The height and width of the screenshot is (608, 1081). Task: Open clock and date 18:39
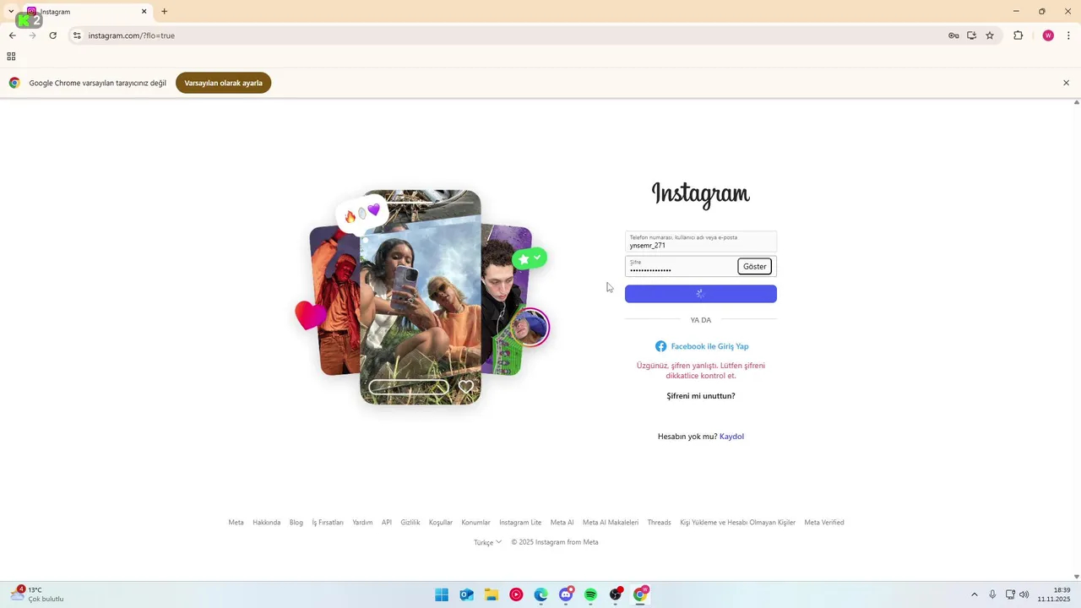1054,594
